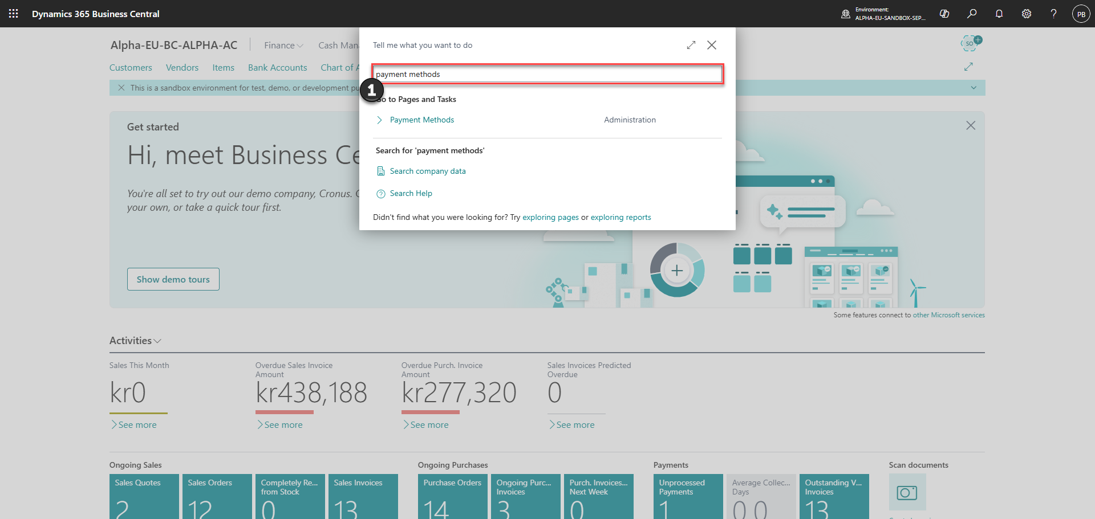This screenshot has height=519, width=1095.
Task: Open the app launcher waffle icon
Action: click(14, 14)
